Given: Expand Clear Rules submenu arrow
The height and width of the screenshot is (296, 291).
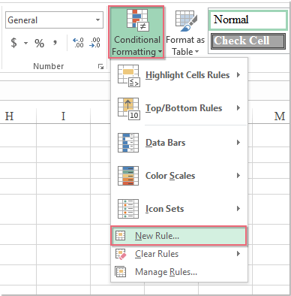Looking at the screenshot, I should [238, 254].
